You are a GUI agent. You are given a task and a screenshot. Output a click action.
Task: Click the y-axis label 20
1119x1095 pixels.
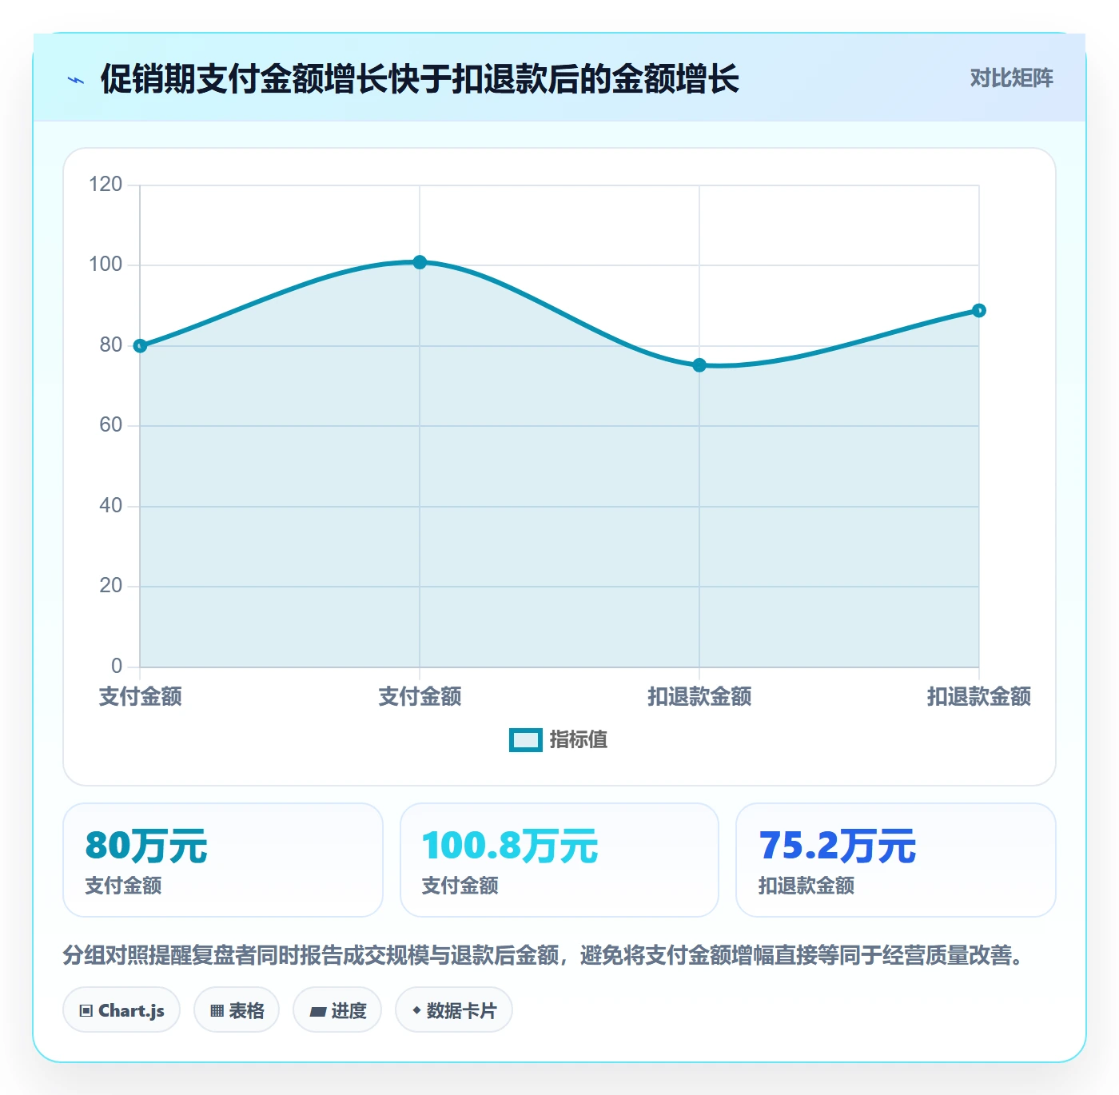pos(111,586)
